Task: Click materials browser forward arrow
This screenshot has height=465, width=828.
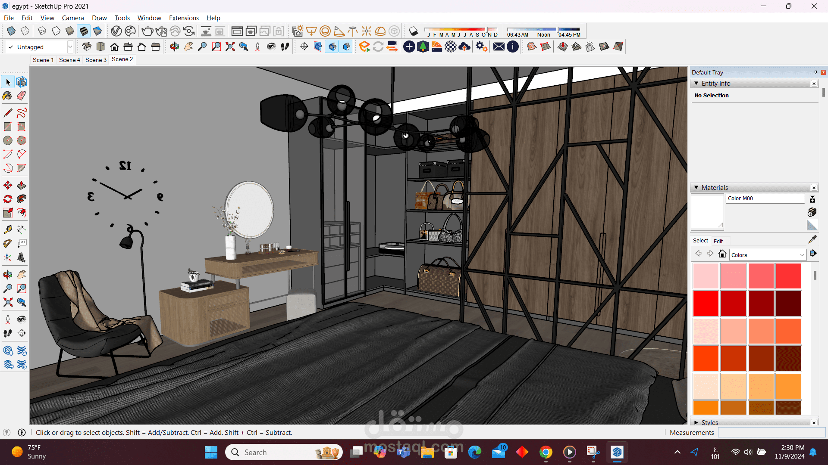Action: 710,254
